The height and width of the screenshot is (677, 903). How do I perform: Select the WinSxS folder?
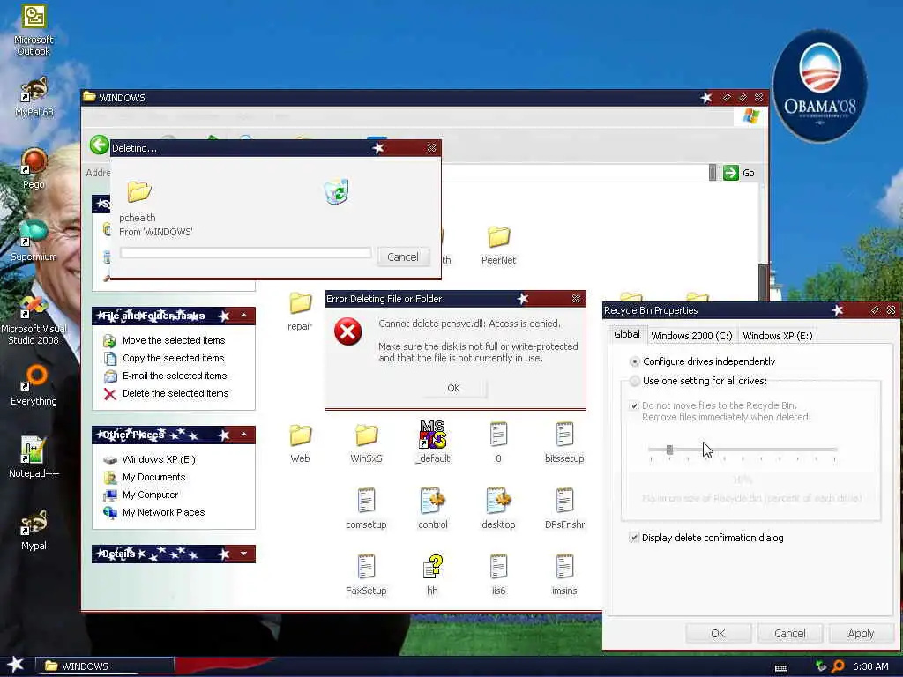[366, 444]
